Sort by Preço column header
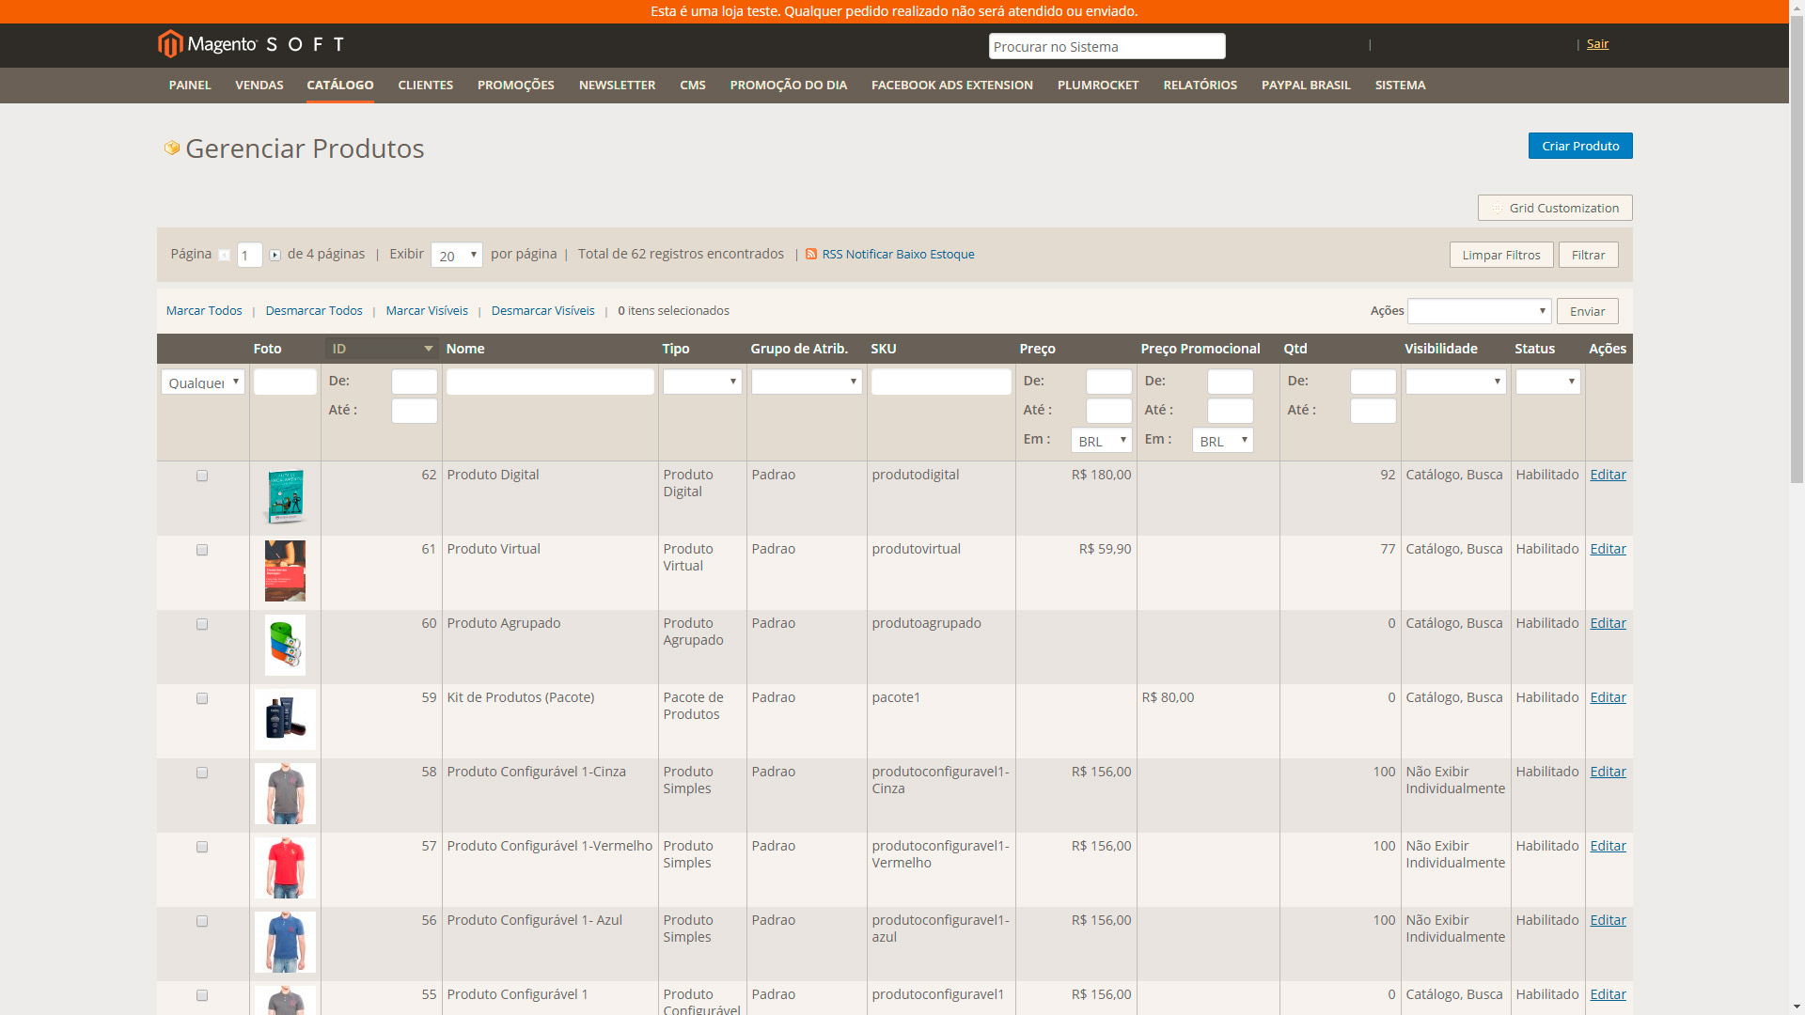This screenshot has height=1015, width=1805. point(1038,349)
